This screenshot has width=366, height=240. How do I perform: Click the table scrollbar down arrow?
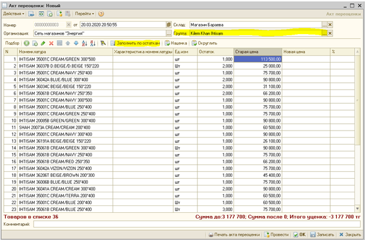coord(357,208)
